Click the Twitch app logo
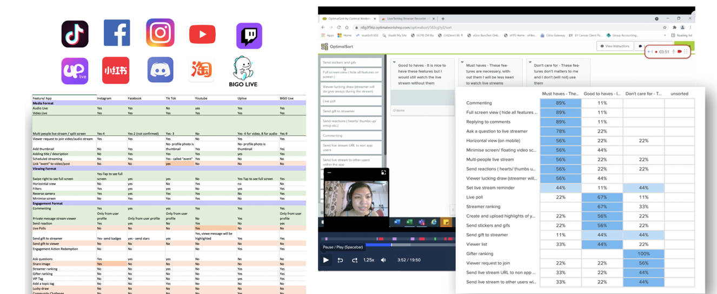This screenshot has width=717, height=294. click(x=249, y=36)
